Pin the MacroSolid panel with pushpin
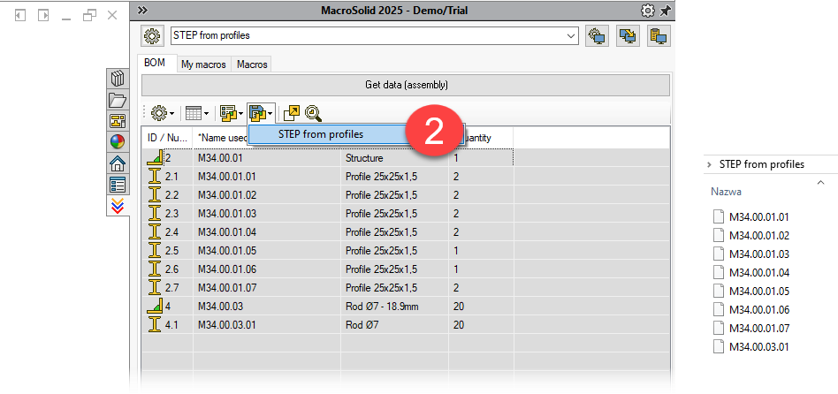This screenshot has height=394, width=838. point(665,11)
